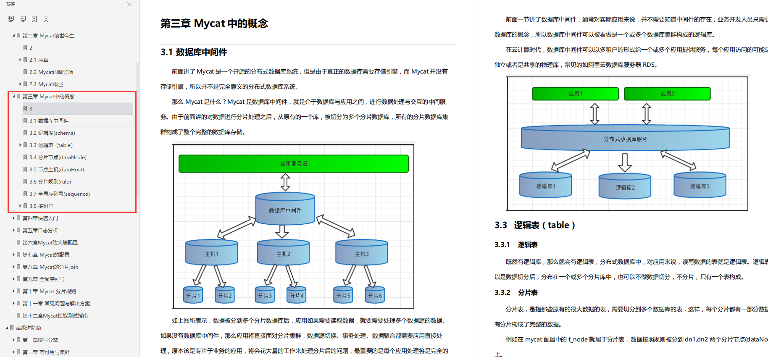The width and height of the screenshot is (768, 357).
Task: Click the 主机2 cylinder in diagram
Action: click(x=284, y=252)
